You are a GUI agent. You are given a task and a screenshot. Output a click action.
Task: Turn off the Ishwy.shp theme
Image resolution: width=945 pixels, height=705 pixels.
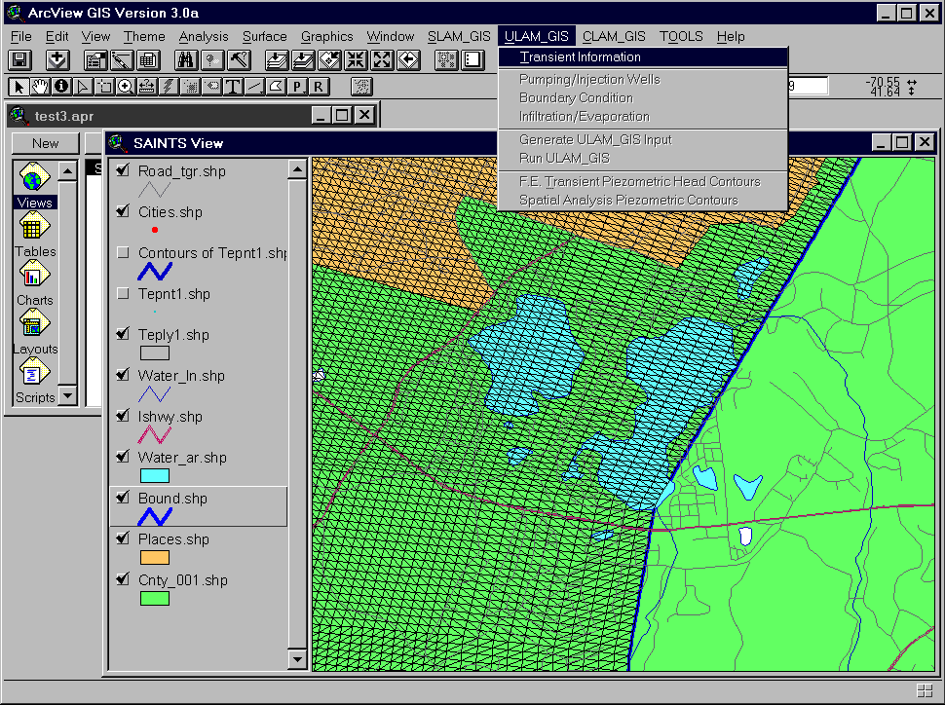[123, 417]
